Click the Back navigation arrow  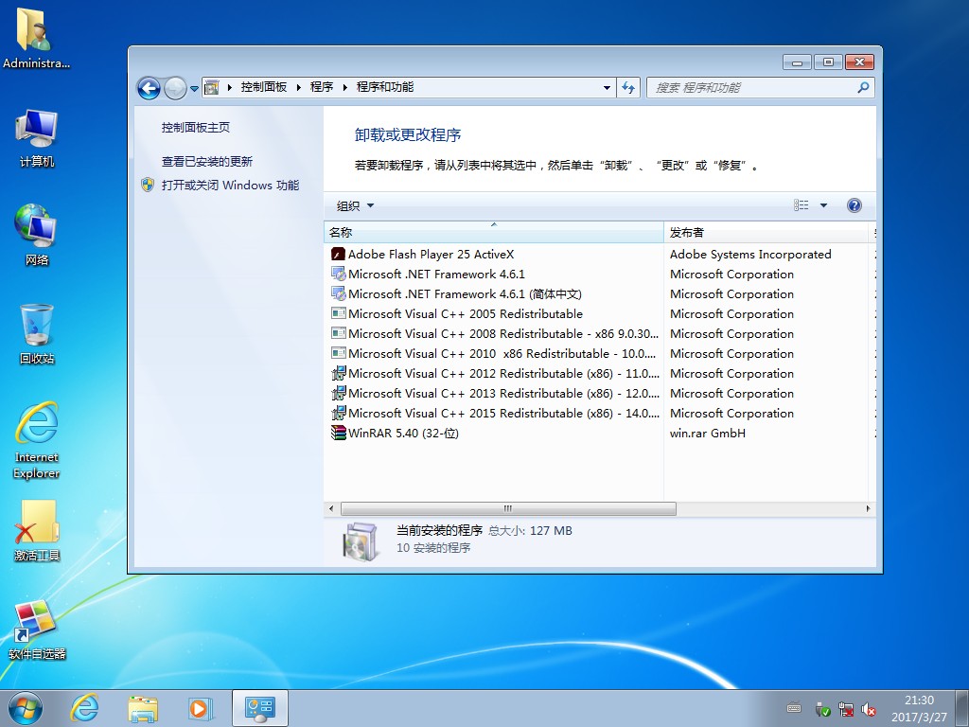pyautogui.click(x=149, y=88)
